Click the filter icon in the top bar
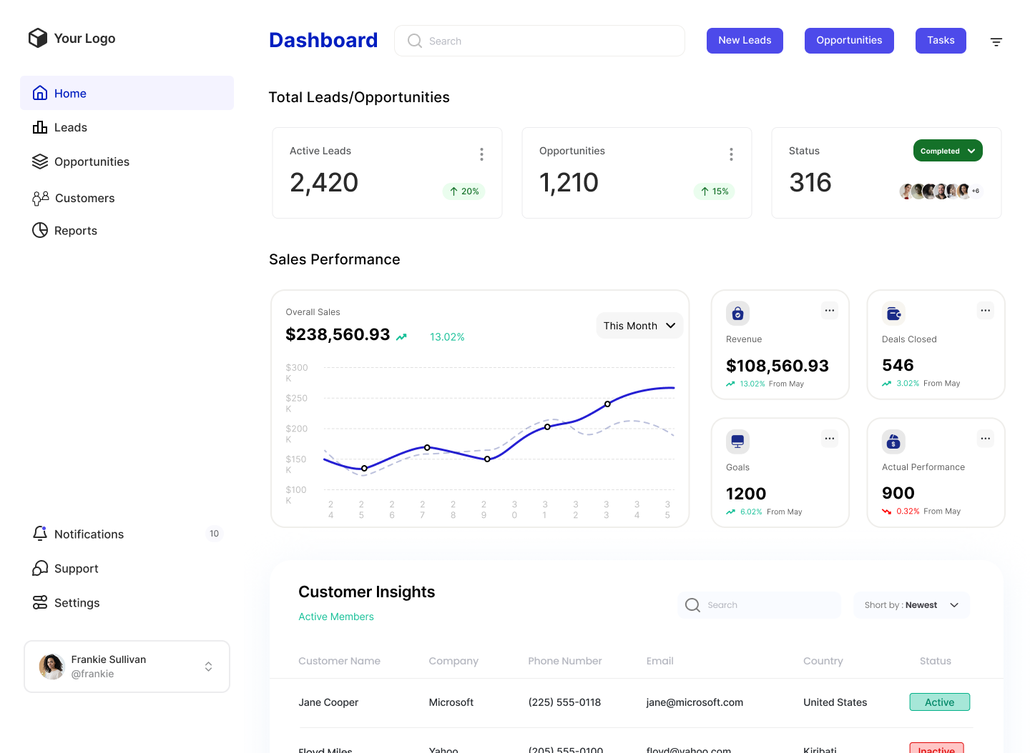This screenshot has height=753, width=1030. pyautogui.click(x=996, y=42)
